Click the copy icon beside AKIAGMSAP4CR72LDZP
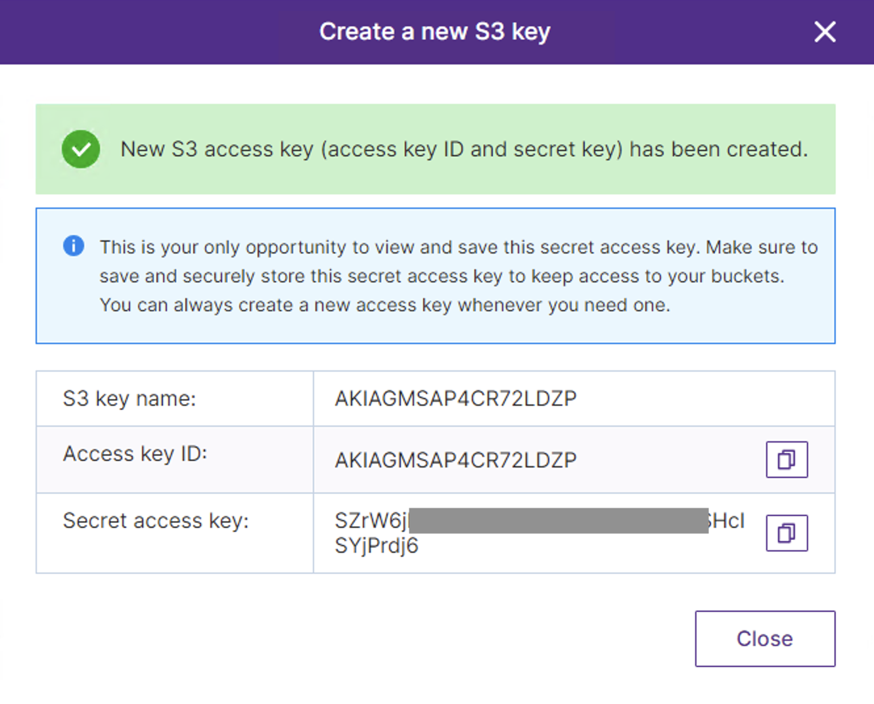 pos(787,460)
